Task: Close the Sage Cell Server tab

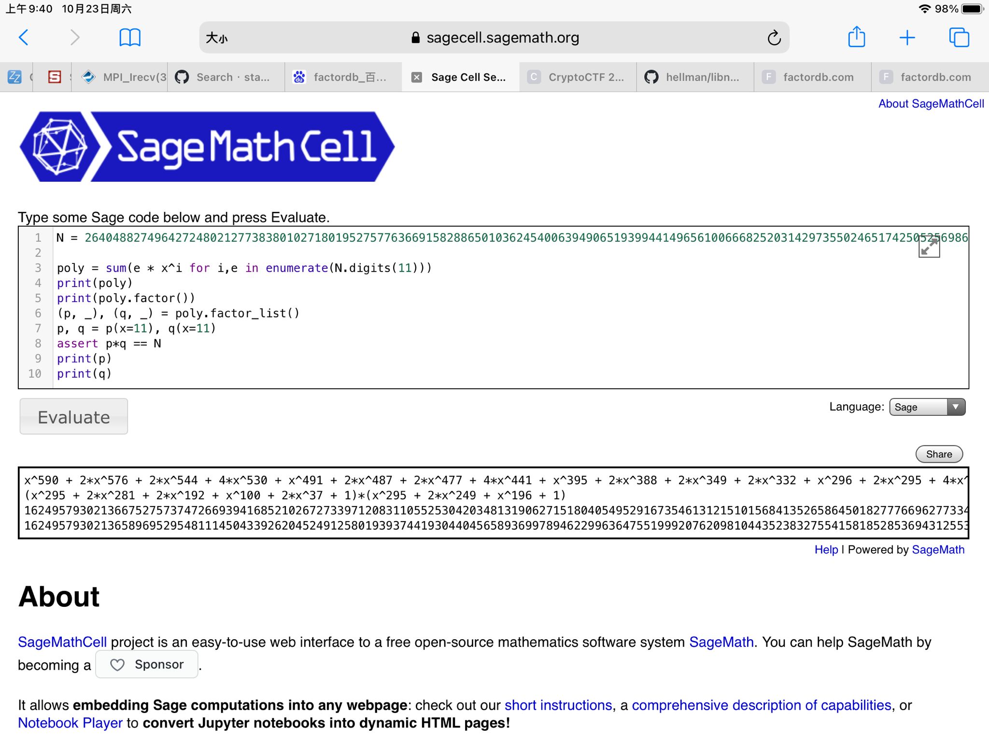Action: (x=417, y=77)
